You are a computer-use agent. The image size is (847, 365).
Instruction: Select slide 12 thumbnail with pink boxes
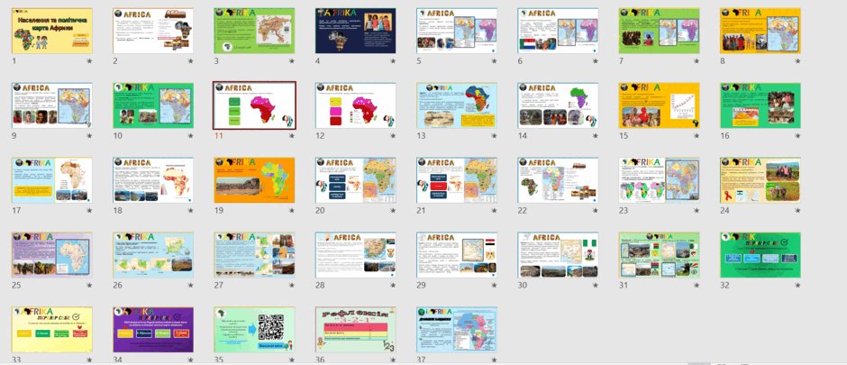pos(356,105)
